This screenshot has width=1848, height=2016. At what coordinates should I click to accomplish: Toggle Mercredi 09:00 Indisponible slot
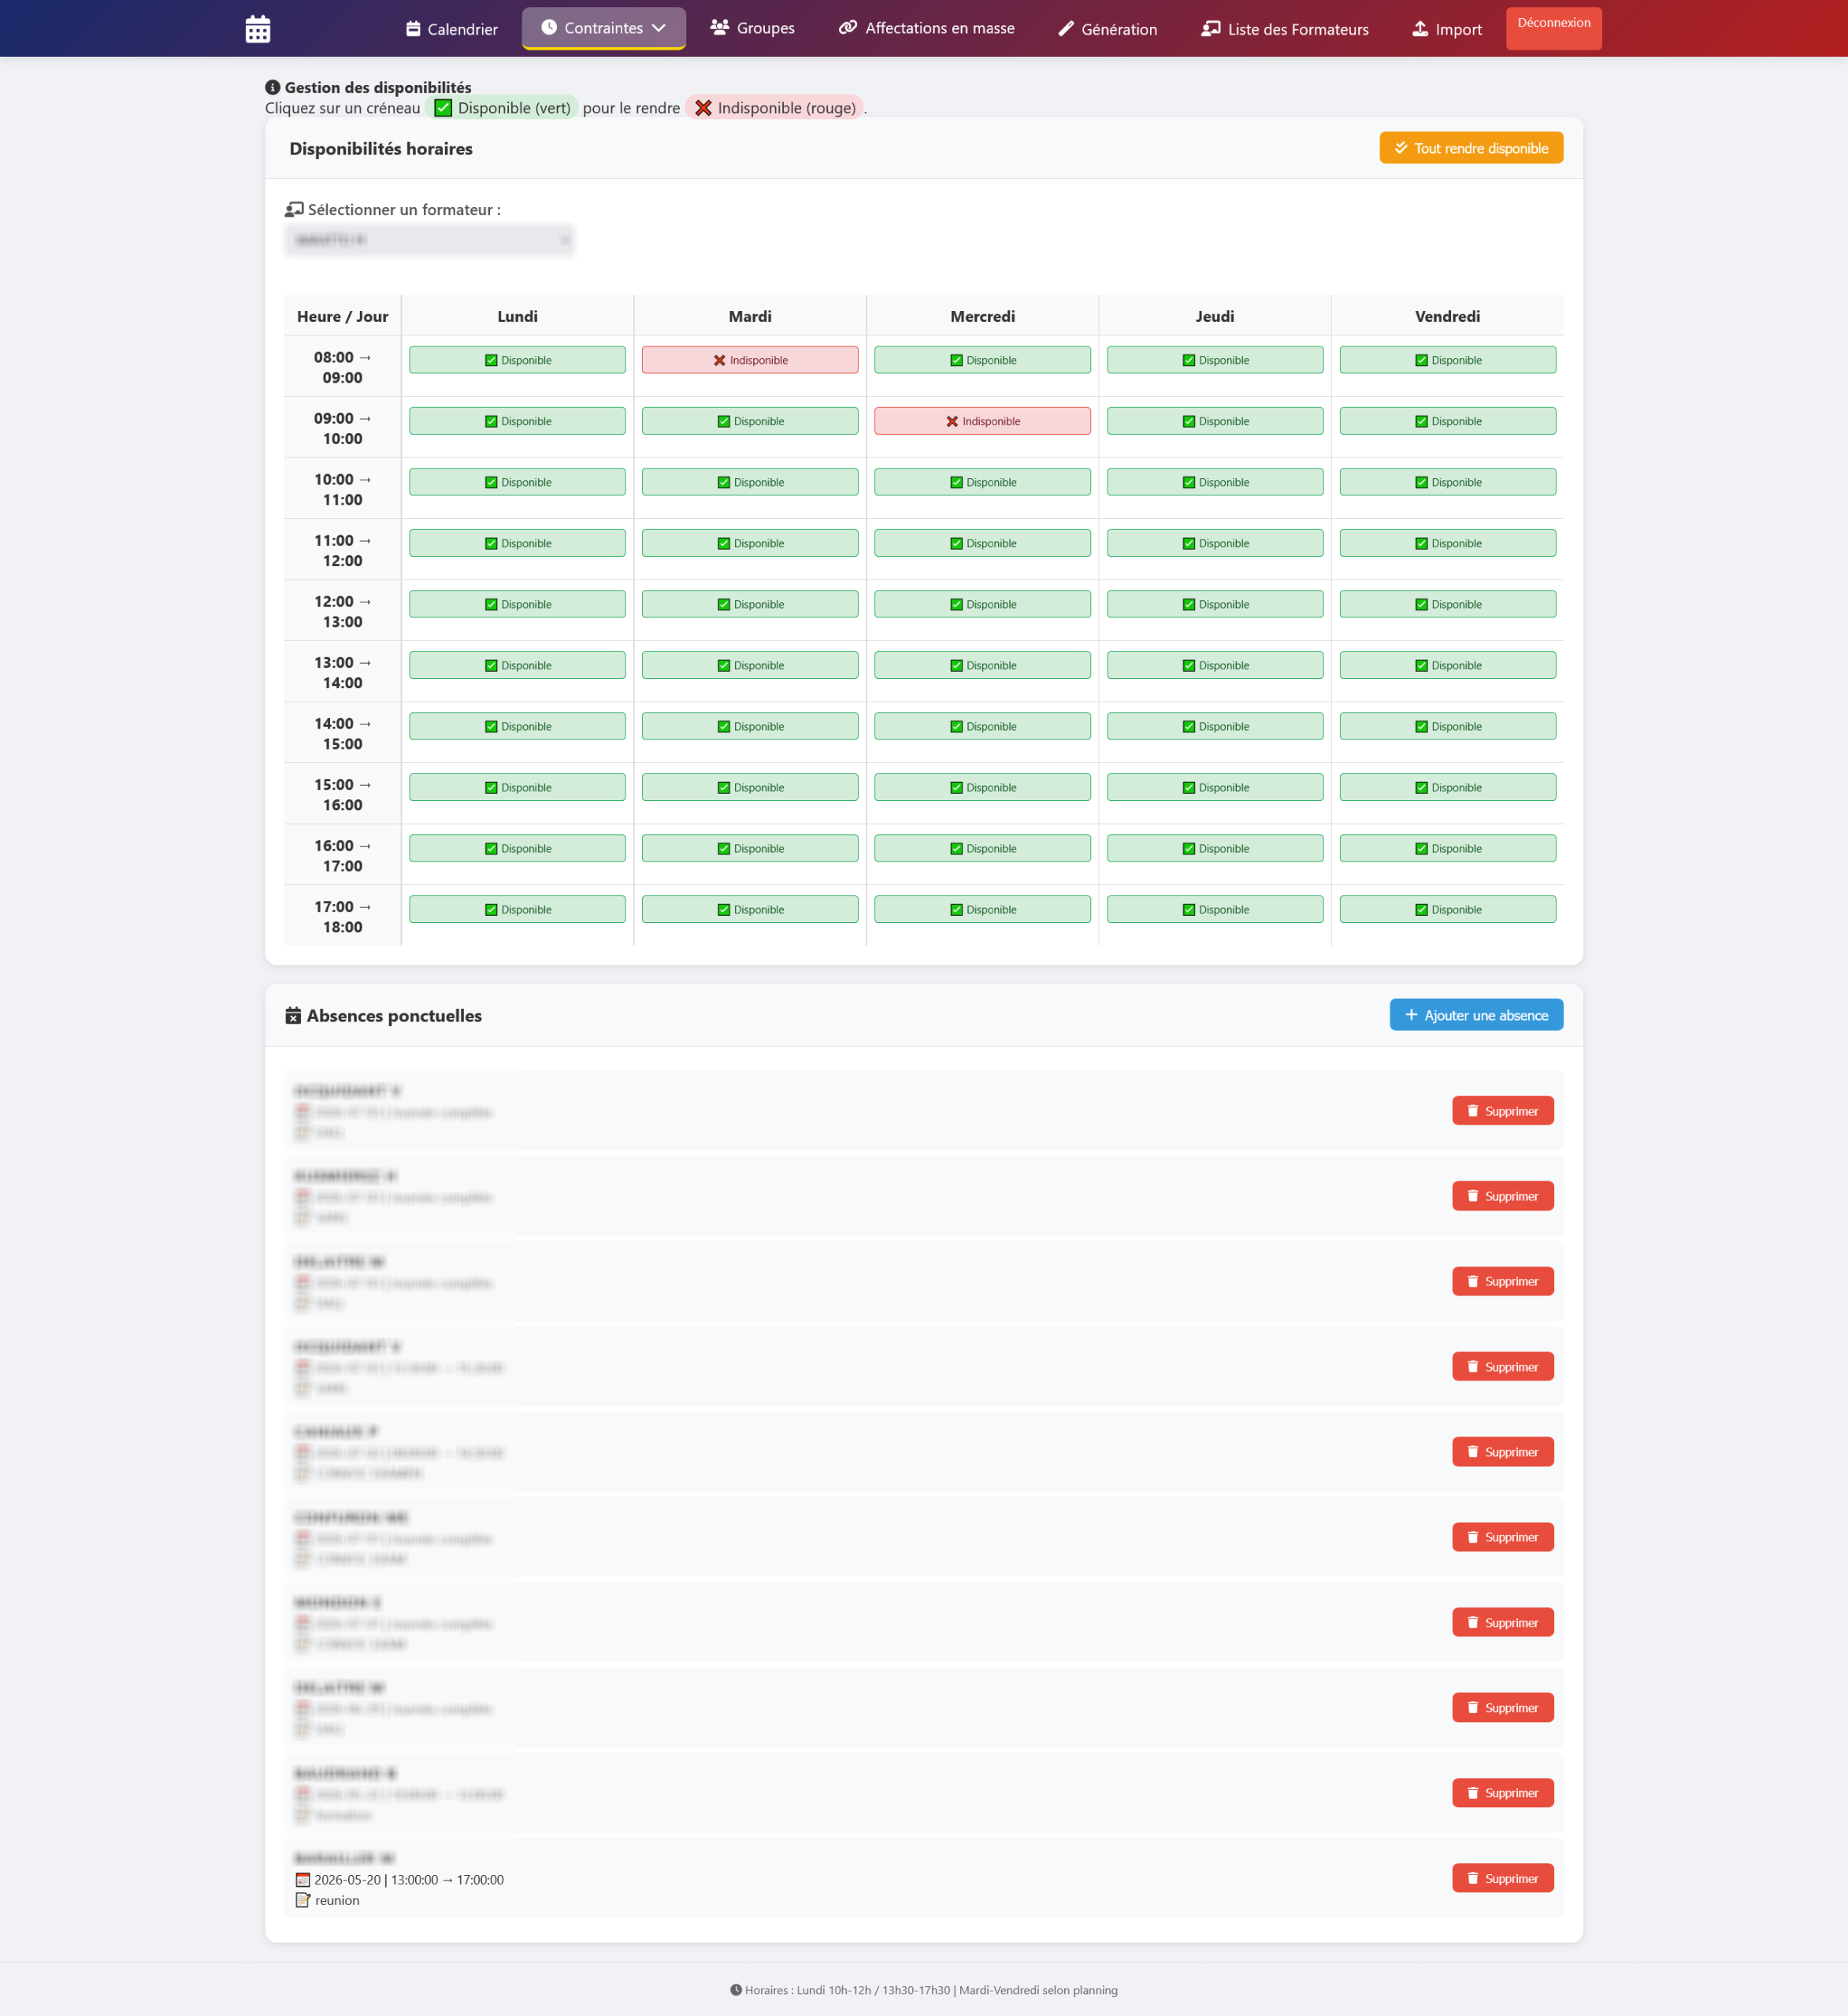(x=982, y=421)
